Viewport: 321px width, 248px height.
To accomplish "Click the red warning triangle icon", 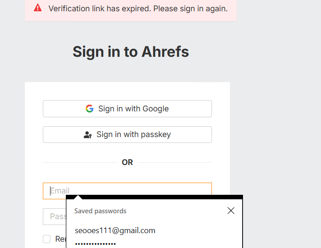I will [x=38, y=8].
